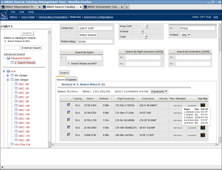
Task: Click the edit icon for source J1733-1304
Action: (x=69, y=105)
